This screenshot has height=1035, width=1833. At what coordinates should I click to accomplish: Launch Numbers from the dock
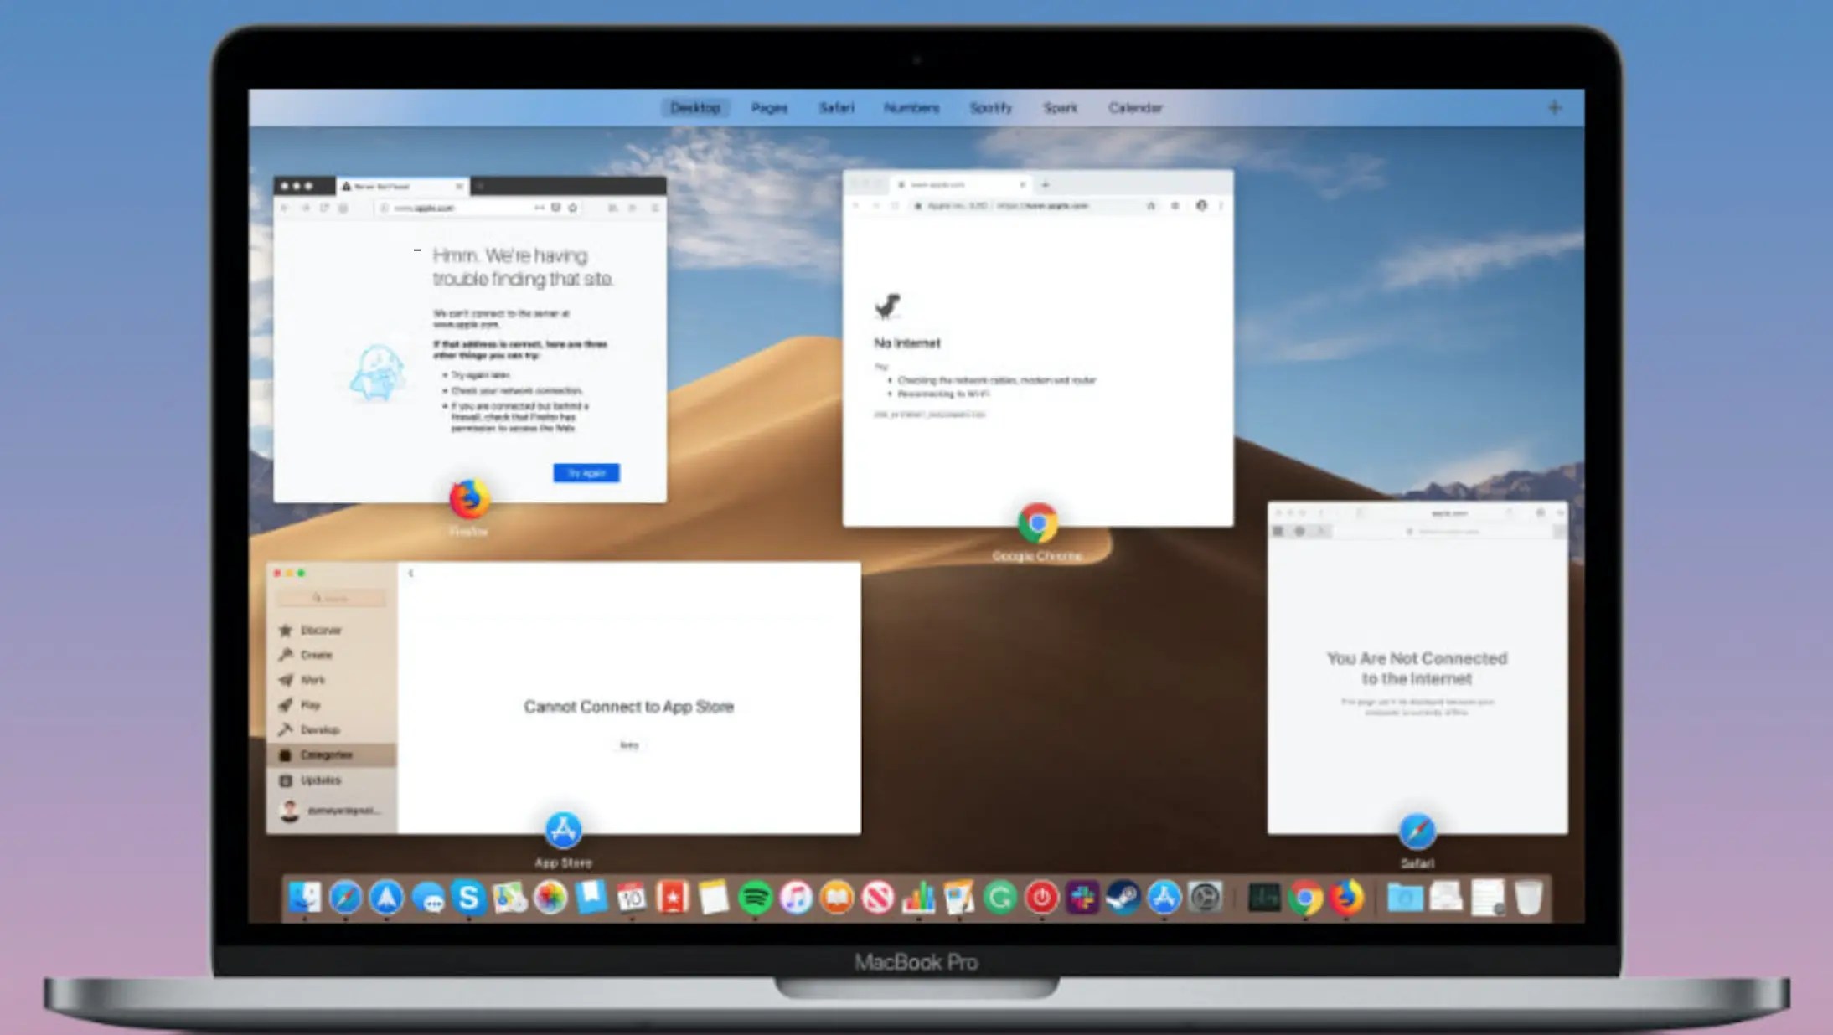pyautogui.click(x=918, y=898)
